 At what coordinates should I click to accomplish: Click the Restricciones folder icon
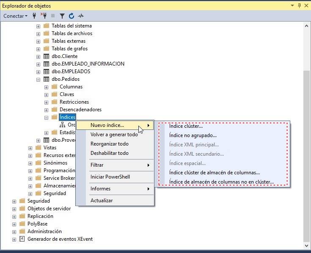54,102
